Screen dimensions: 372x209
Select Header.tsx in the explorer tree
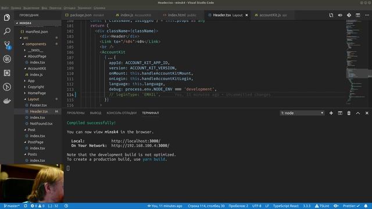pos(38,111)
